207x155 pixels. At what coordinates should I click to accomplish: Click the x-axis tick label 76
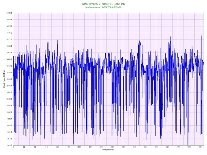[35, 147]
